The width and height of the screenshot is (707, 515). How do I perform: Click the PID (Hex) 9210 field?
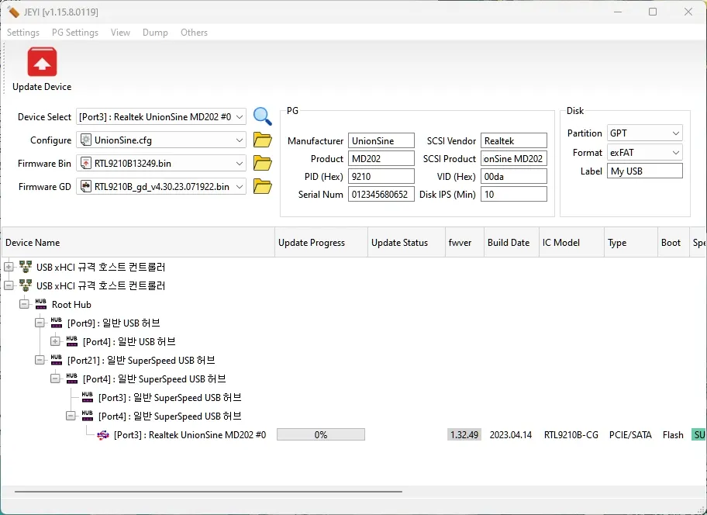click(381, 176)
